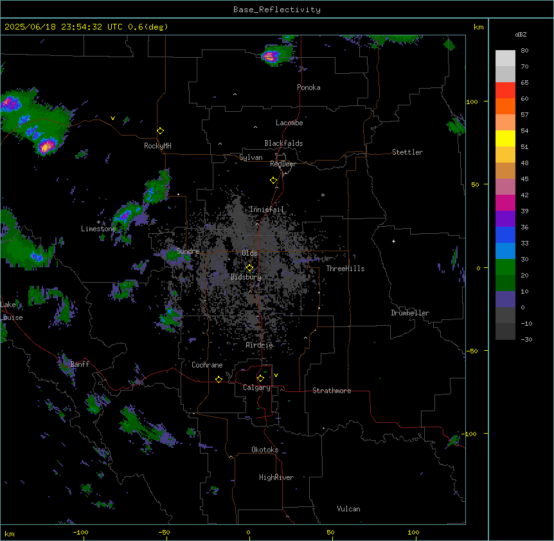Select the Stettler label
This screenshot has height=541, width=554.
pos(407,152)
